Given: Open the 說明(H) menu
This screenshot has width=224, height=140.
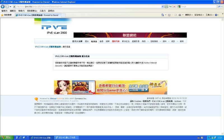Looking at the screenshot, I should tap(51, 11).
